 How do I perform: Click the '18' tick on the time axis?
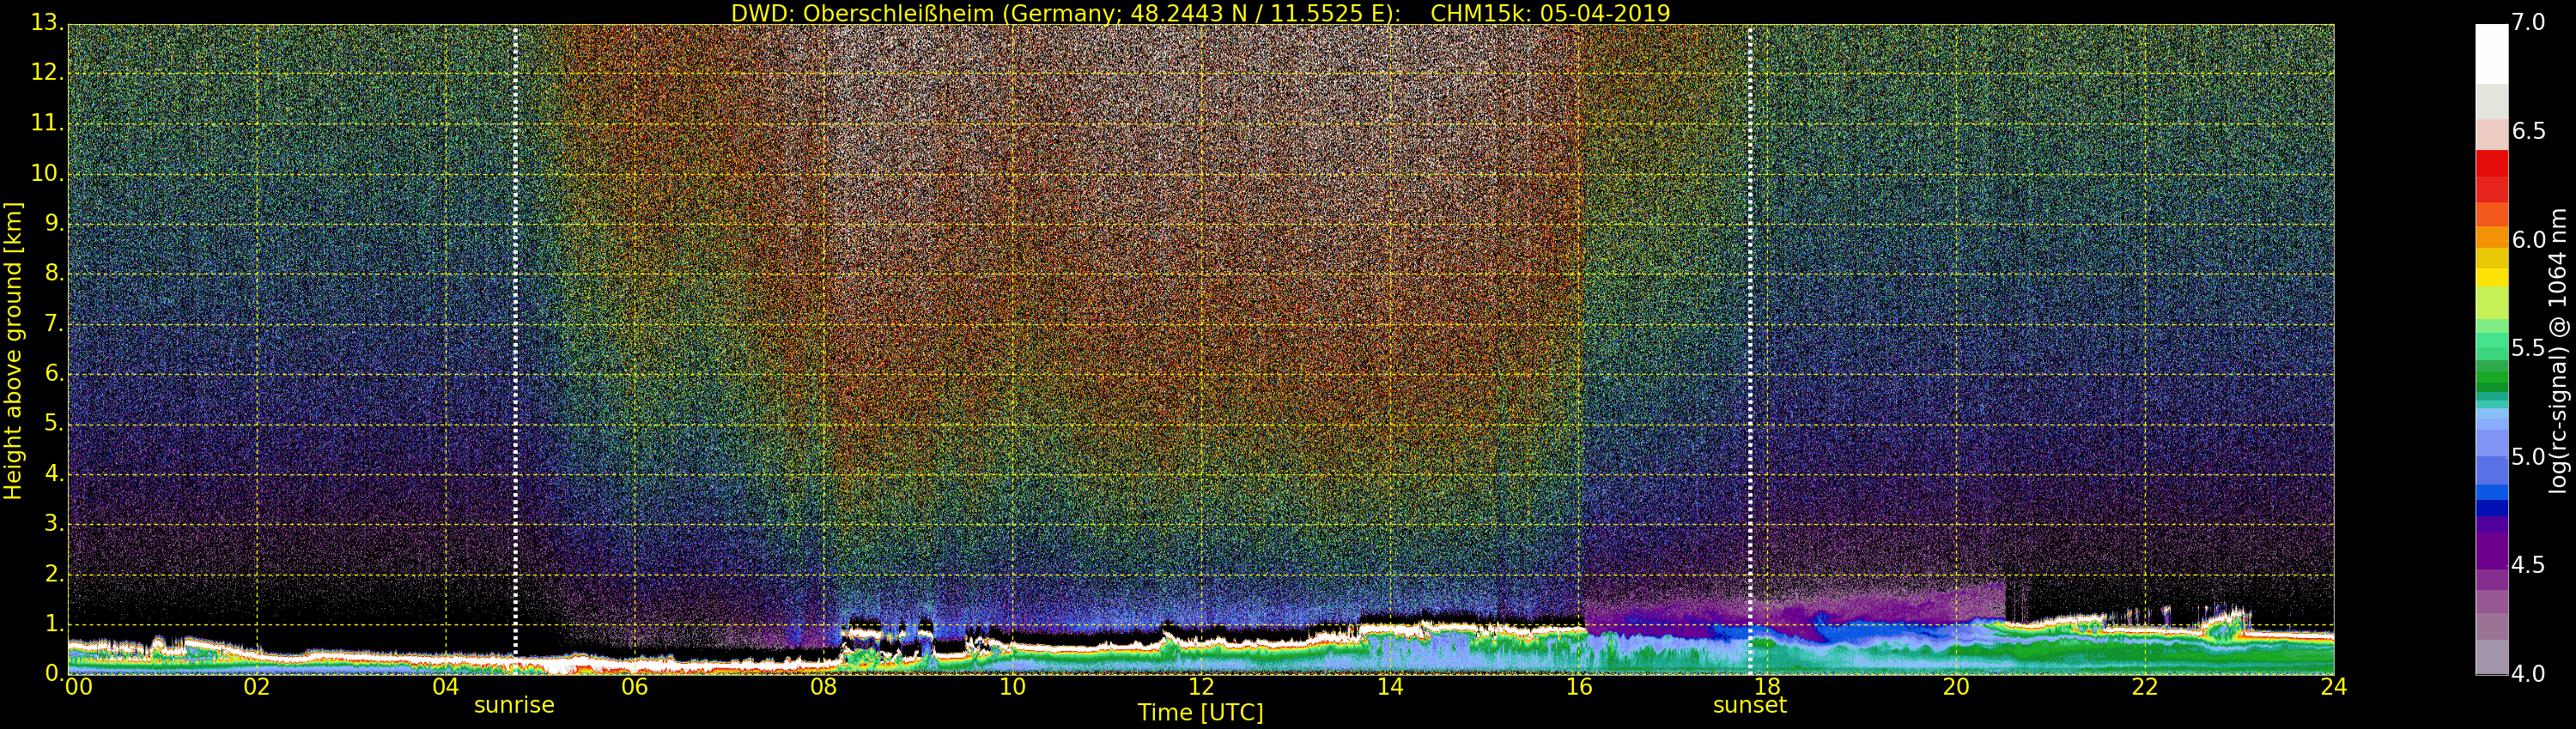pyautogui.click(x=1768, y=687)
